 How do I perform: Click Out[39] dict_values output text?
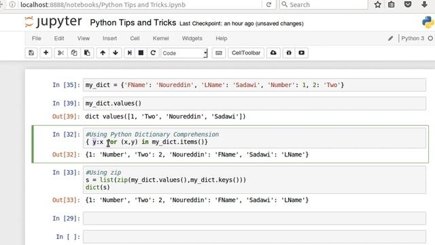(165, 116)
